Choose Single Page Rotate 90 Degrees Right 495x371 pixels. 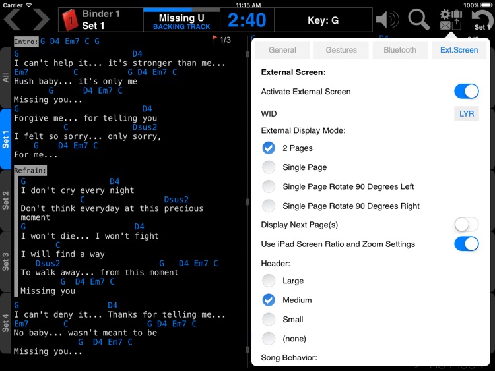[x=269, y=206]
